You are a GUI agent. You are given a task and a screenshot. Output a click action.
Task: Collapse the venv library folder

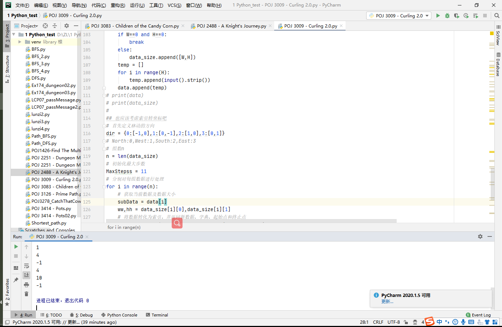20,42
